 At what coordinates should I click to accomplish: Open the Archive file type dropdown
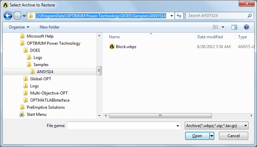217,126
